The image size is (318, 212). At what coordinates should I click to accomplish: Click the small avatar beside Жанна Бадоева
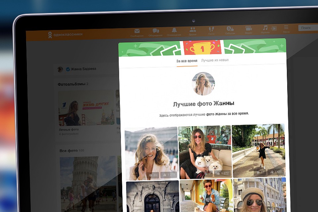click(x=60, y=69)
